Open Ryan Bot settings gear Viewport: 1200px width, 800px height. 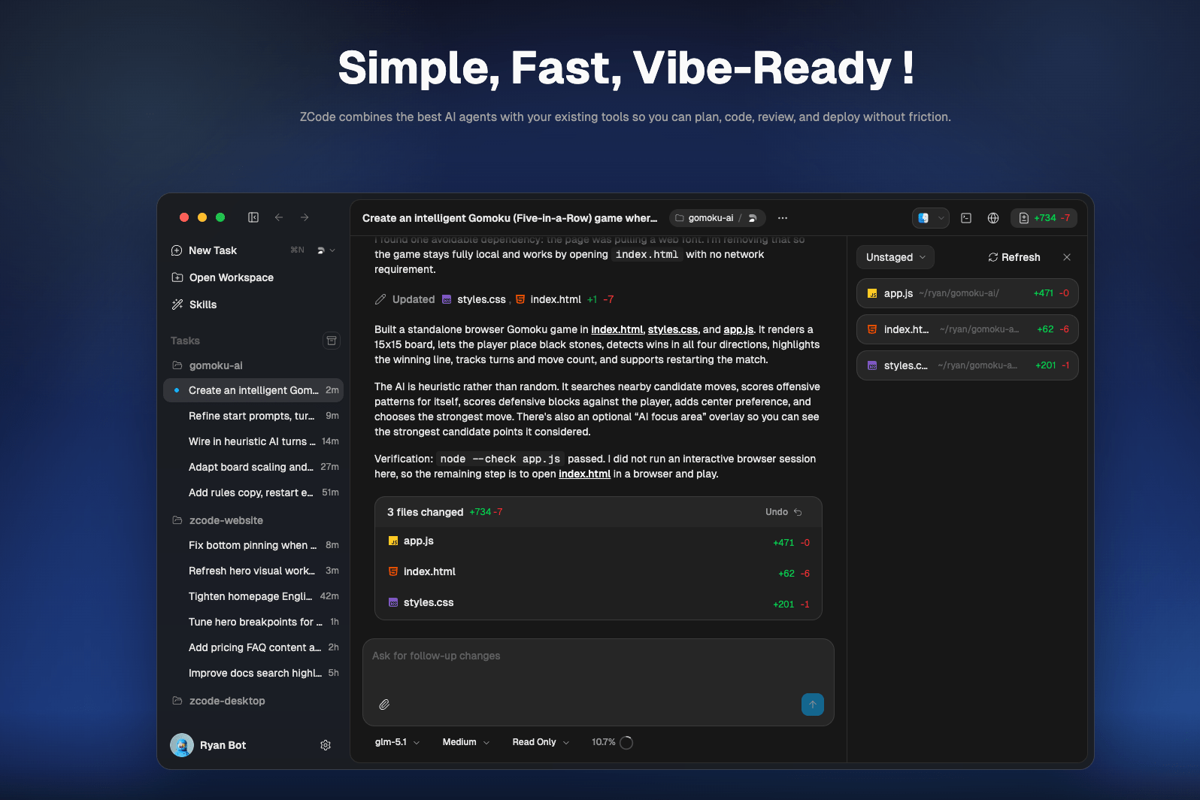click(326, 745)
